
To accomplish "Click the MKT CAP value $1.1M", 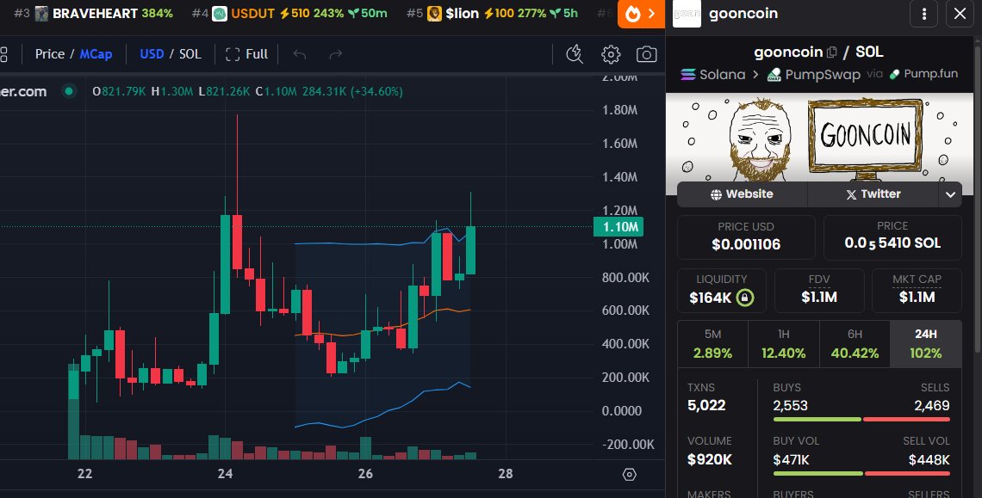I will point(917,298).
